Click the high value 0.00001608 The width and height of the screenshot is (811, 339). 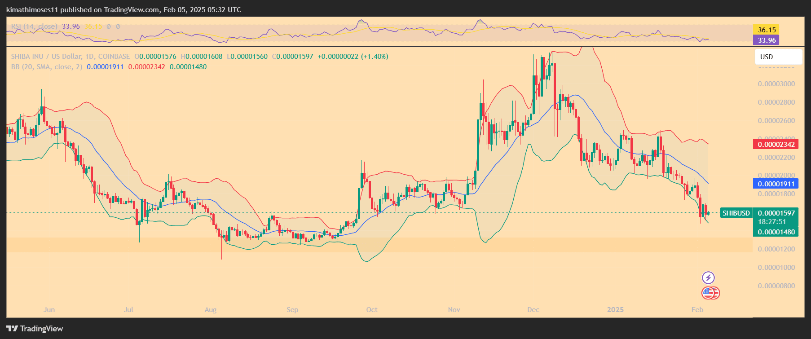(204, 57)
